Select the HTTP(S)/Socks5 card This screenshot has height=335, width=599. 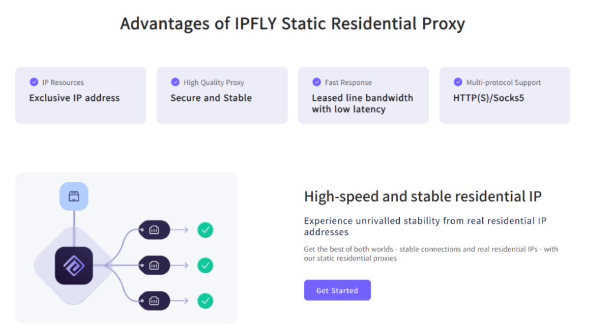click(505, 95)
